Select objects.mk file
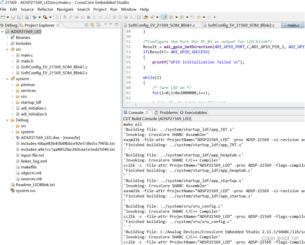The height and width of the screenshot is (245, 305). coord(31,173)
